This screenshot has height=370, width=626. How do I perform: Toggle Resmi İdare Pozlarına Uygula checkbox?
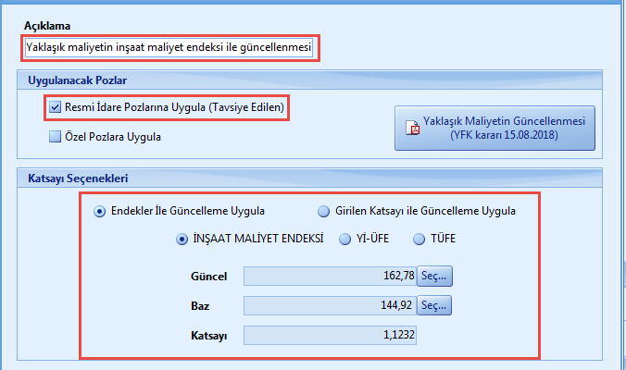[x=55, y=108]
